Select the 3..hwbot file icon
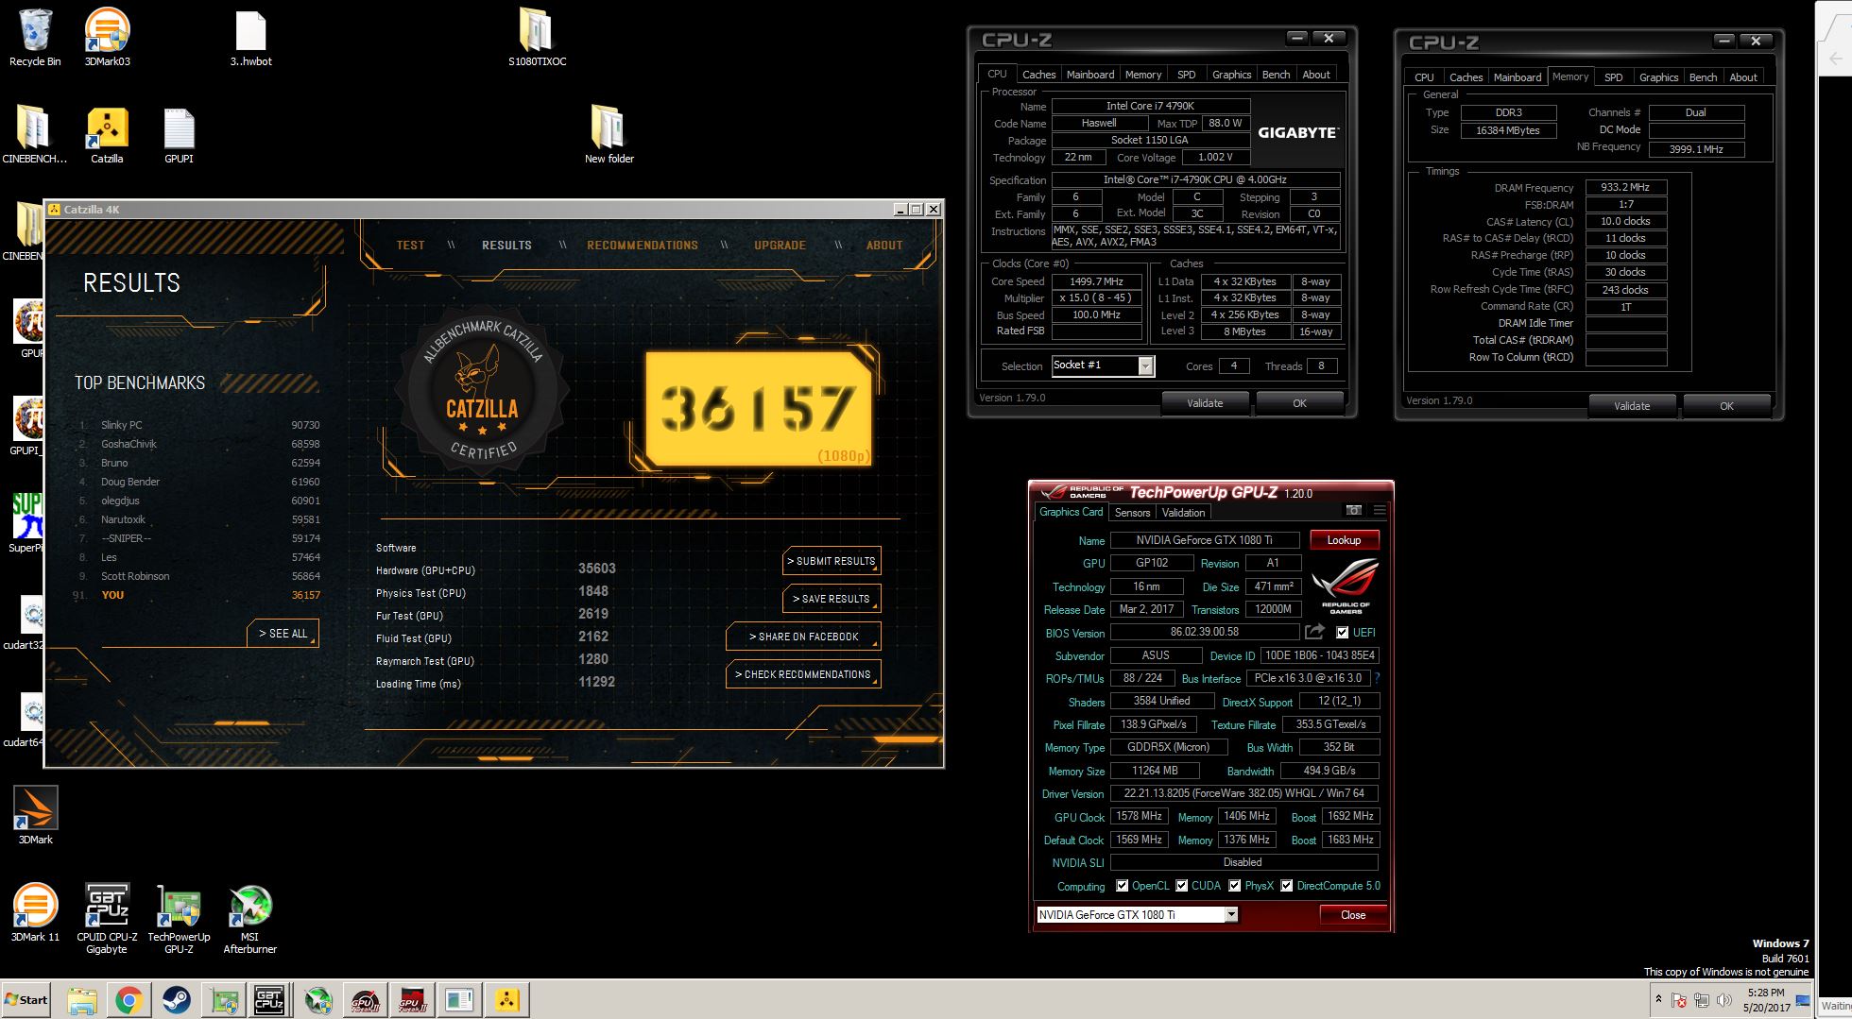1852x1019 pixels. point(250,37)
